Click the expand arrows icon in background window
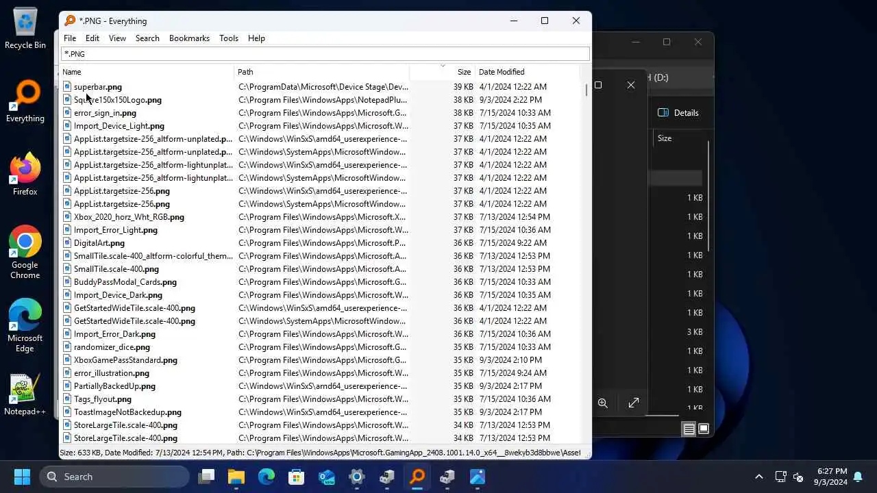Screen dimensions: 877x493 634,403
